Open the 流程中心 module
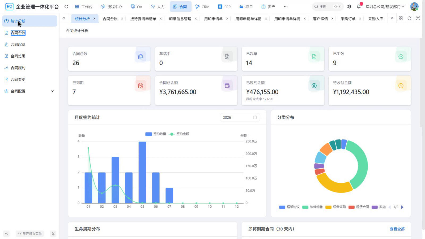 (x=112, y=7)
